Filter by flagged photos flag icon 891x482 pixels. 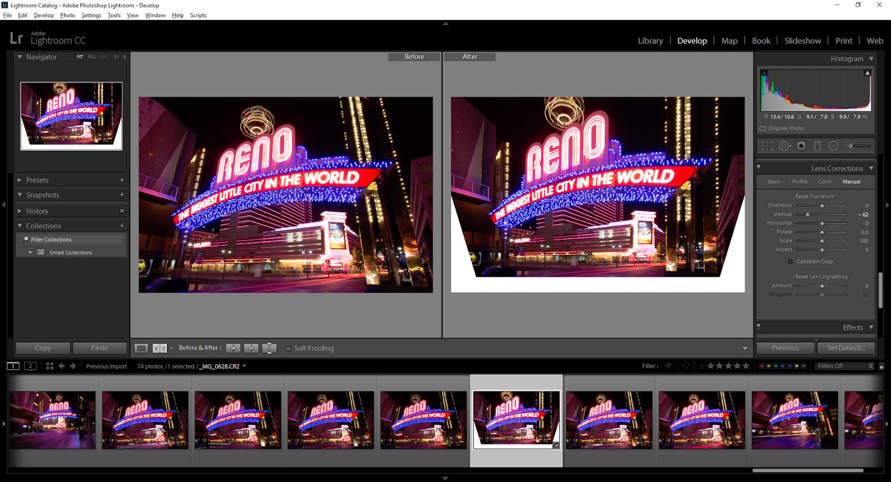[x=668, y=366]
